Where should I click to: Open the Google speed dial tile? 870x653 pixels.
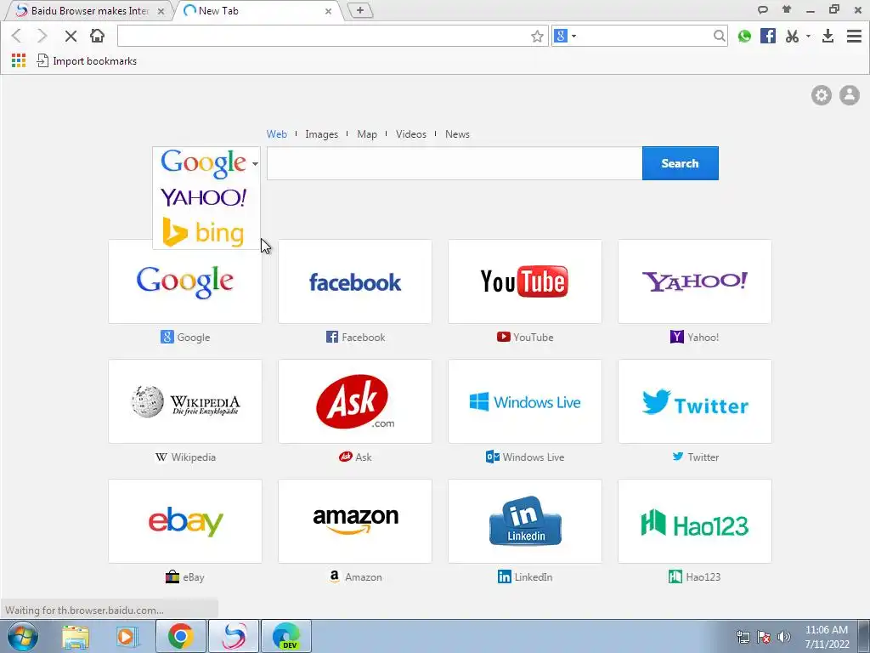click(x=185, y=281)
